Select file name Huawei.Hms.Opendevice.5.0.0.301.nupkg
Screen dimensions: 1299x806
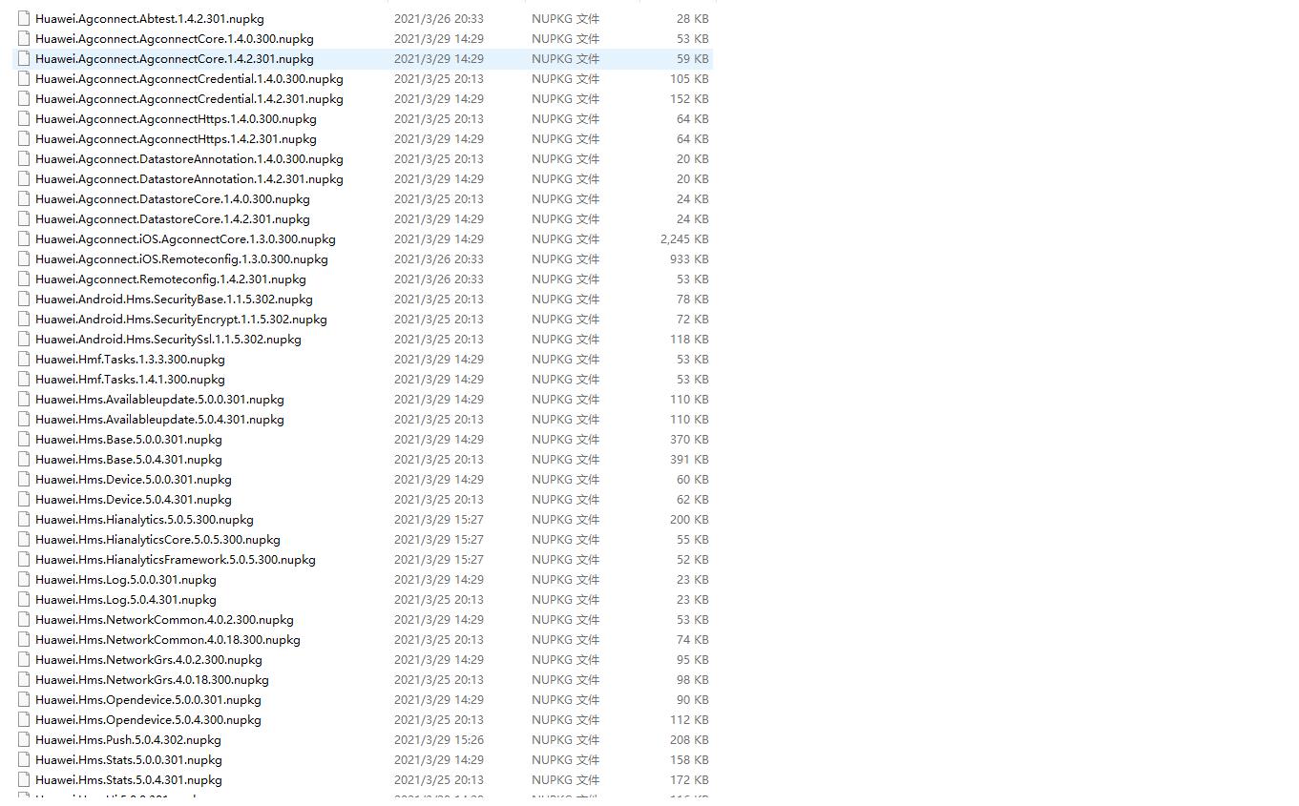(148, 699)
